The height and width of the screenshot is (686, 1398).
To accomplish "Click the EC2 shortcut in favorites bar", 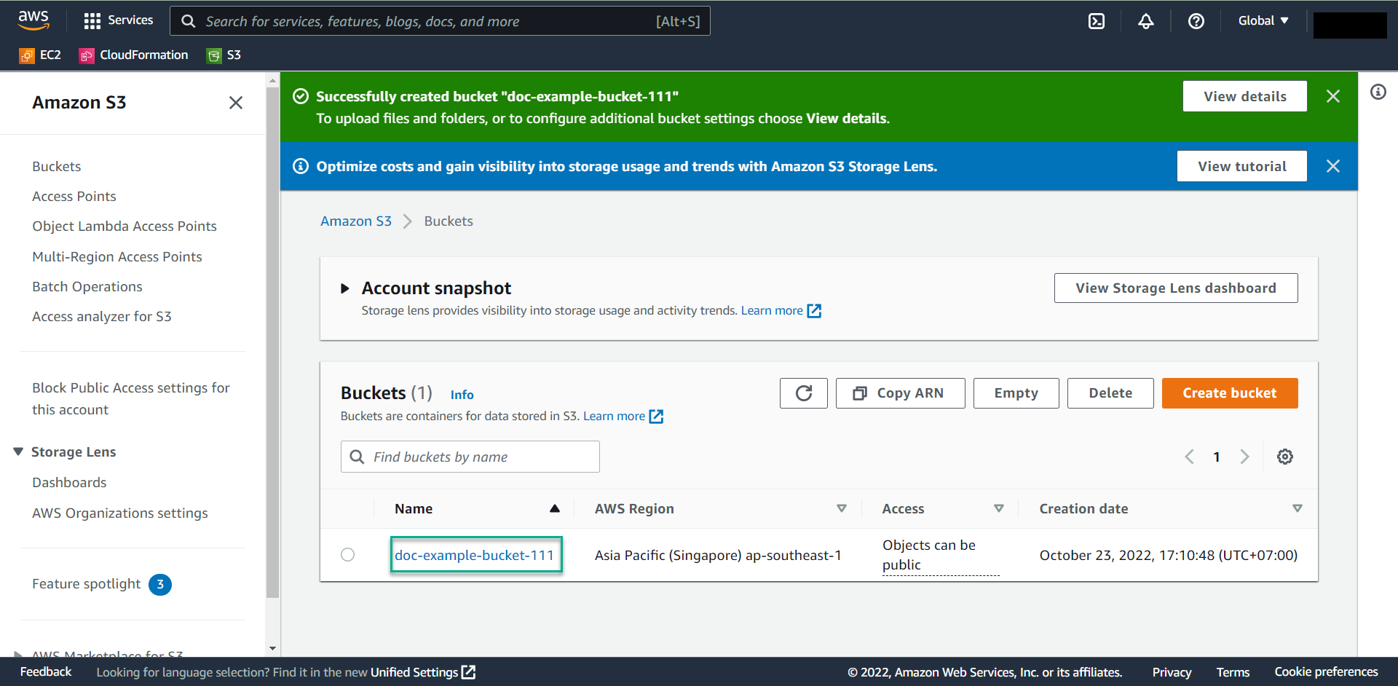I will point(41,55).
